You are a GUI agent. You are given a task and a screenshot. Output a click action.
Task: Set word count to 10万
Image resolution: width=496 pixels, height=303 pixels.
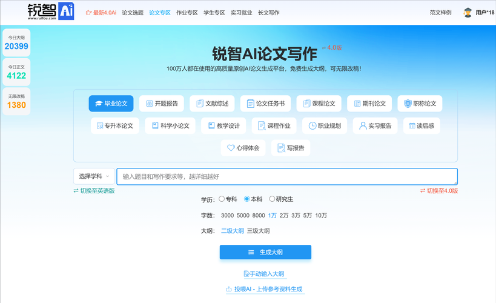(x=321, y=216)
